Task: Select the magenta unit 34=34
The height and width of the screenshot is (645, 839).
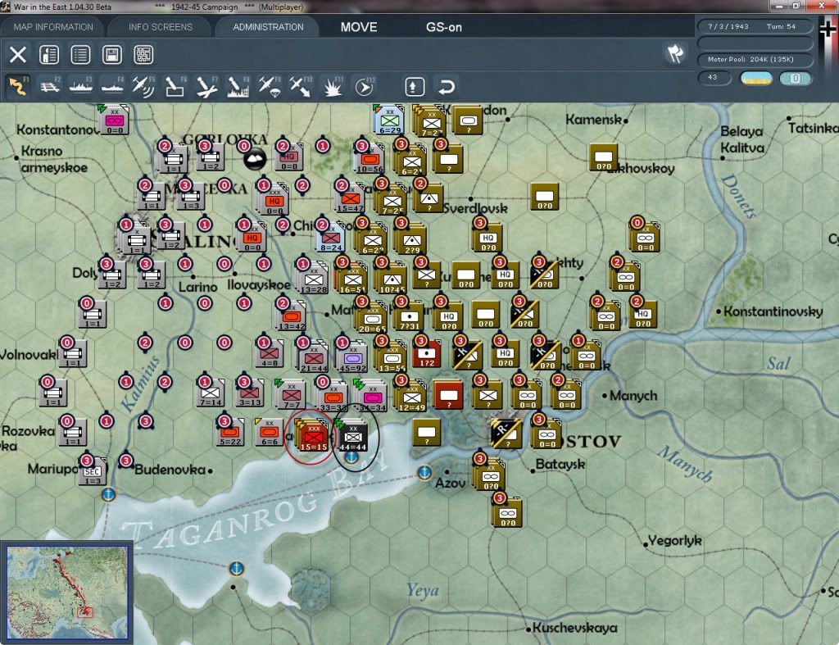Action: [373, 397]
